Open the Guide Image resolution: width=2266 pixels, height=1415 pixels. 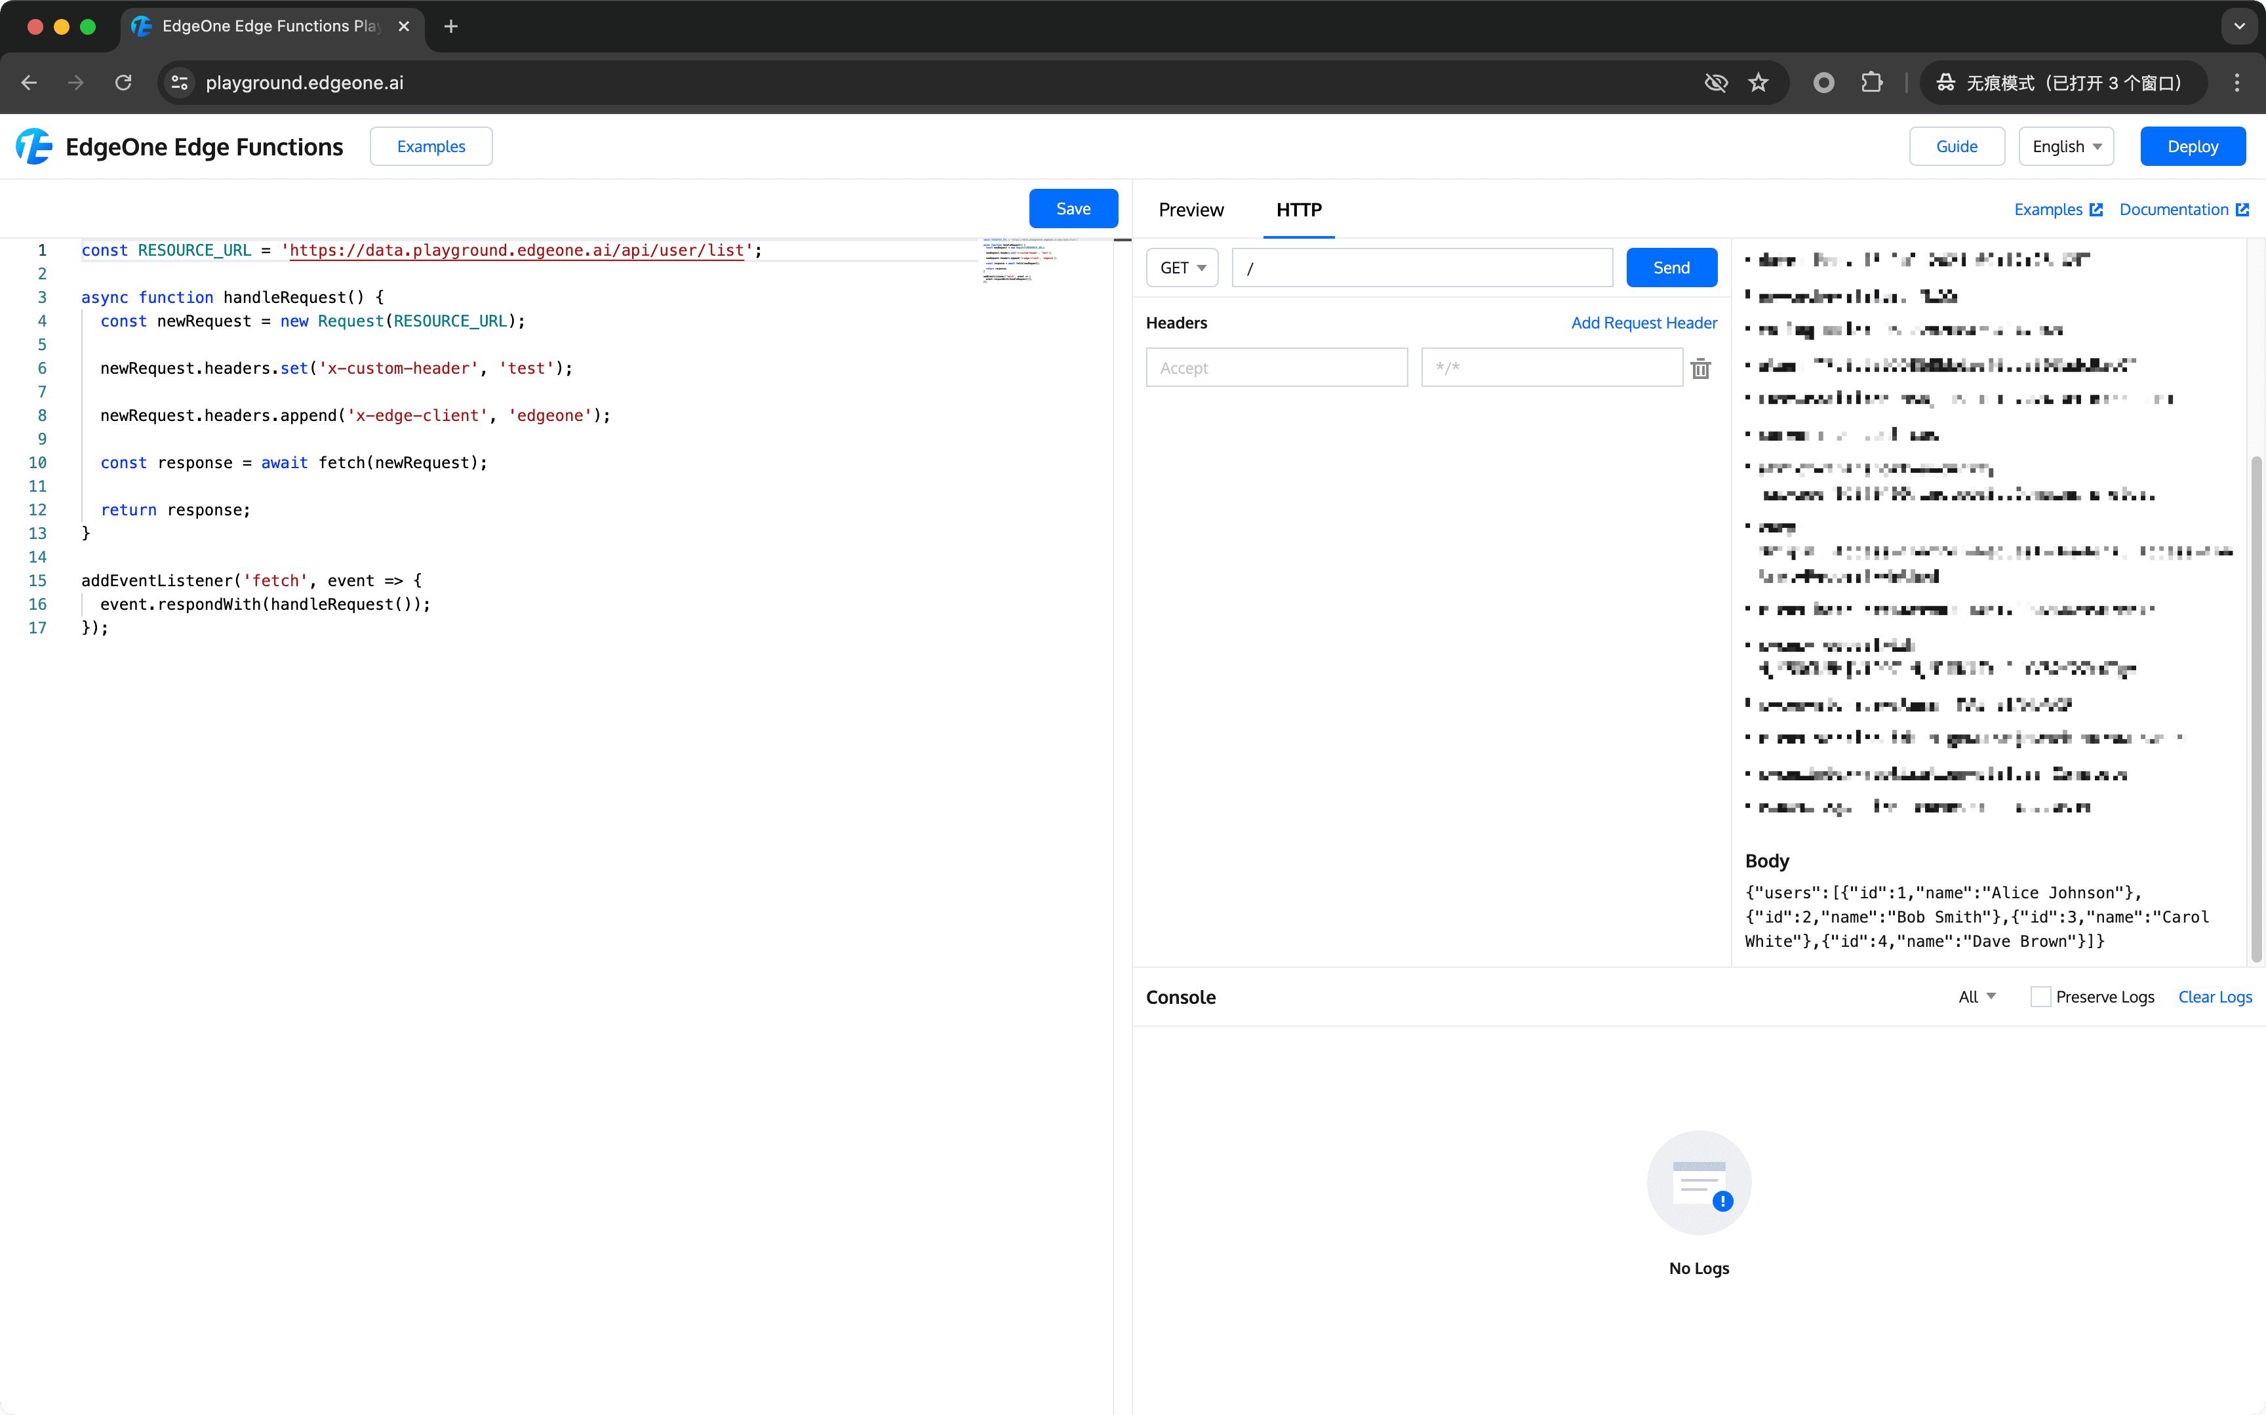coord(1957,146)
